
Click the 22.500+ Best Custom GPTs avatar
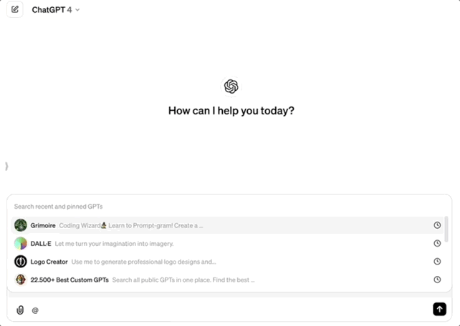21,280
